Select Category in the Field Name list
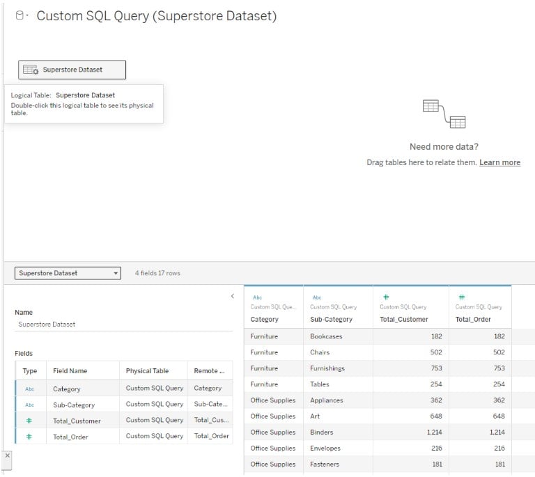 point(67,389)
